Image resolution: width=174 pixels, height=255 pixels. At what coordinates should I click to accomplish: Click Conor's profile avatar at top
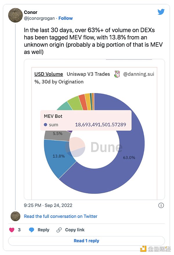pyautogui.click(x=15, y=15)
